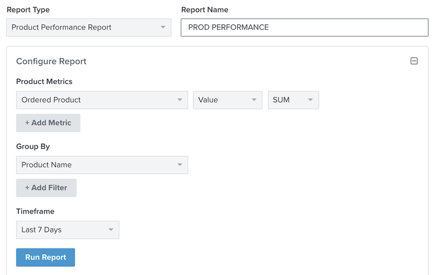Open the Last 7 Days timeframe dropdown
The height and width of the screenshot is (275, 434).
click(x=68, y=230)
